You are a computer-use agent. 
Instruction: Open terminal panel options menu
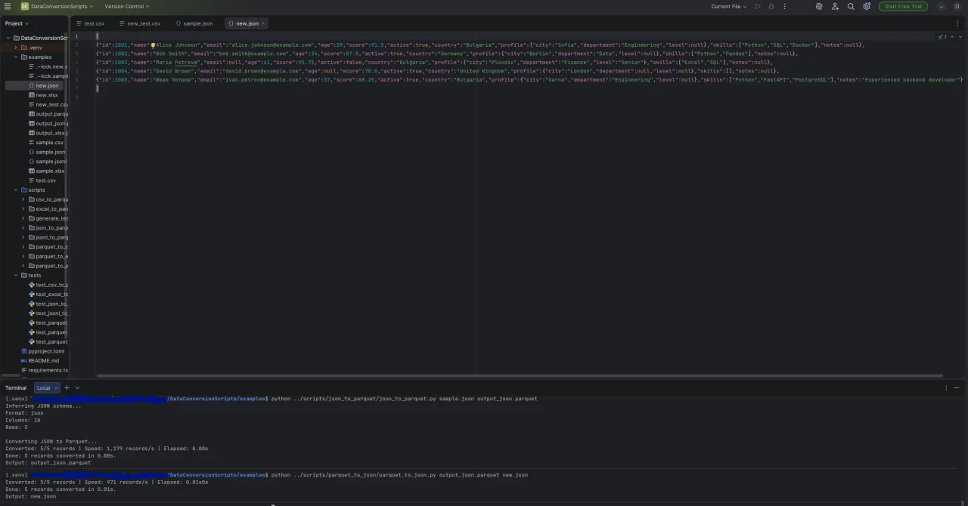pyautogui.click(x=945, y=387)
